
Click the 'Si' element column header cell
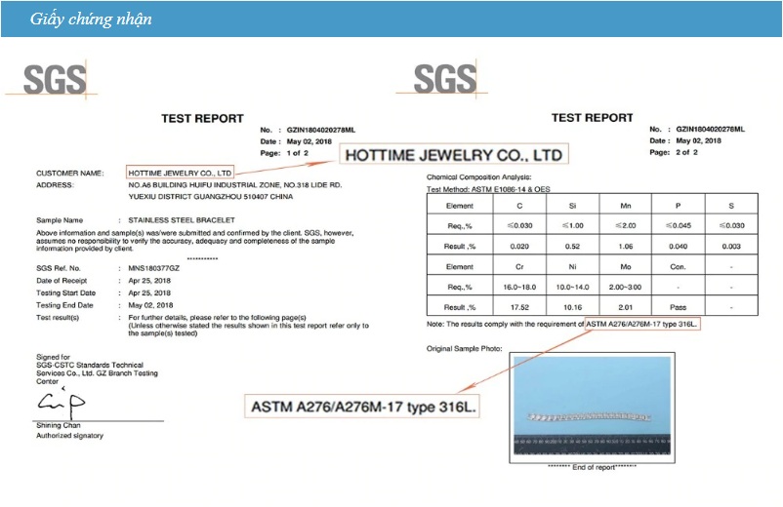coord(572,206)
